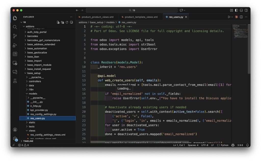Click Ln 1, Col 1 in status bar
Viewport: 261px width, 161px height.
(179, 145)
